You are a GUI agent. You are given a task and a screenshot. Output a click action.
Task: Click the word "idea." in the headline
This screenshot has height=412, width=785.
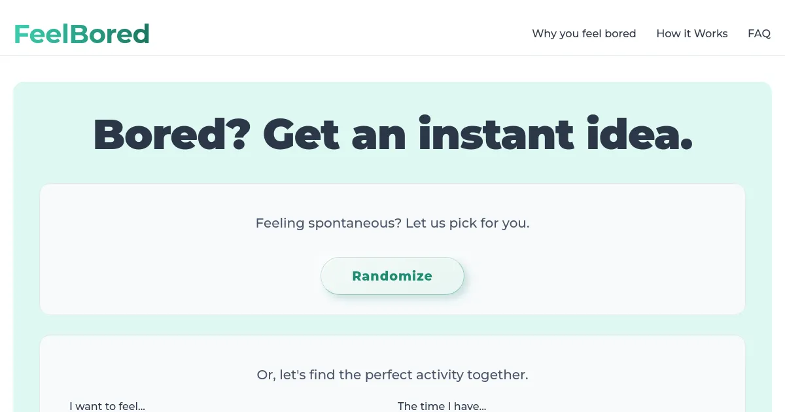pos(639,134)
